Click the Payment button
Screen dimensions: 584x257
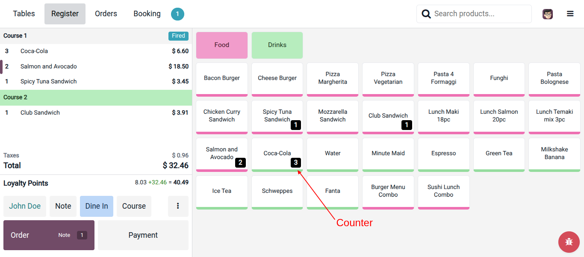143,235
